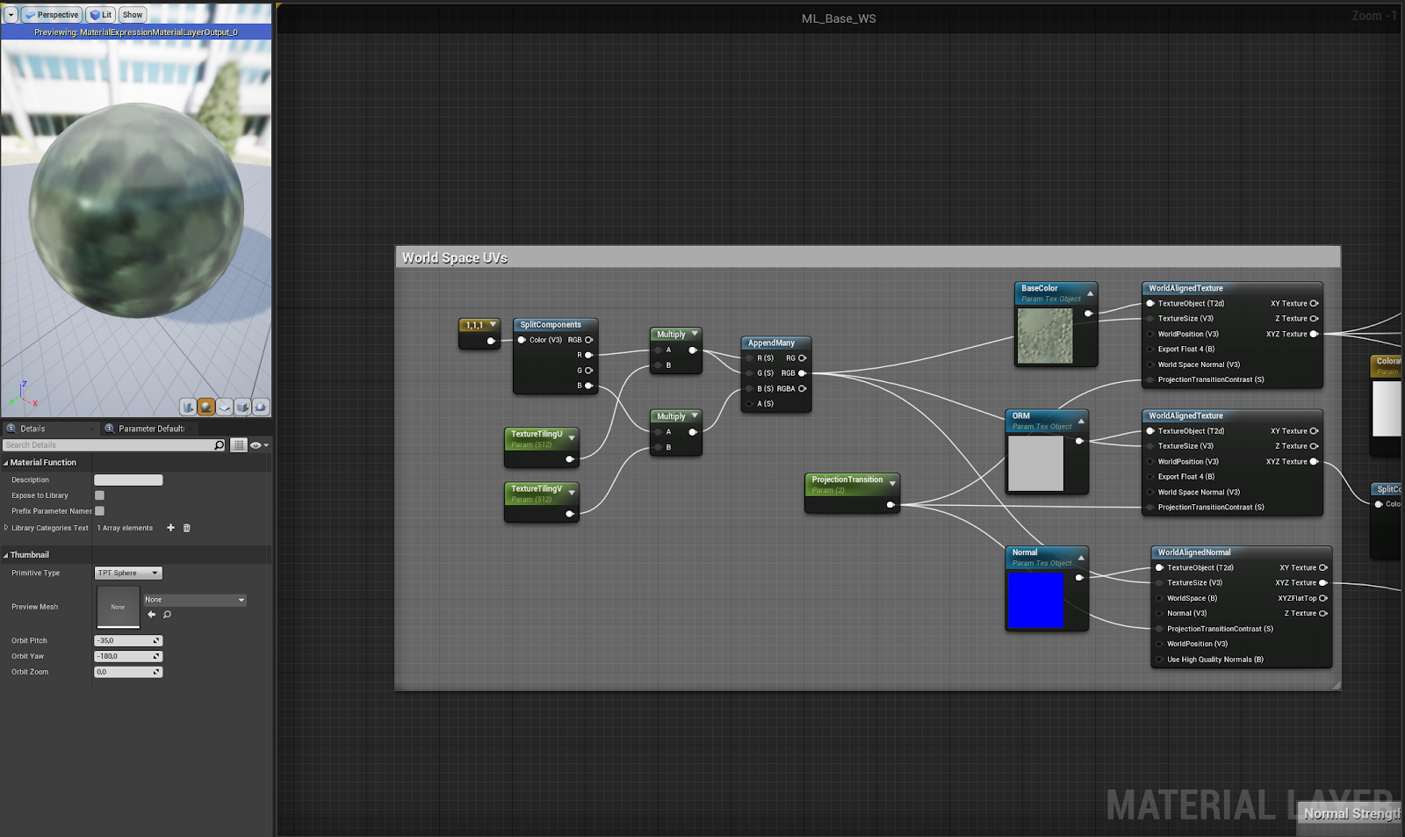
Task: Add element to Library Categories Text array
Action: point(170,528)
